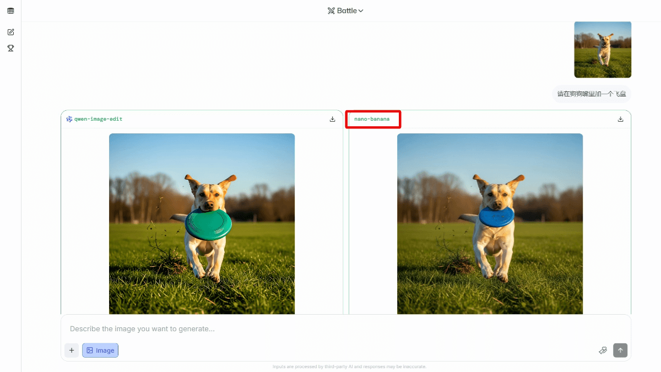
Task: Download the qwen-image-edit result
Action: (332, 119)
